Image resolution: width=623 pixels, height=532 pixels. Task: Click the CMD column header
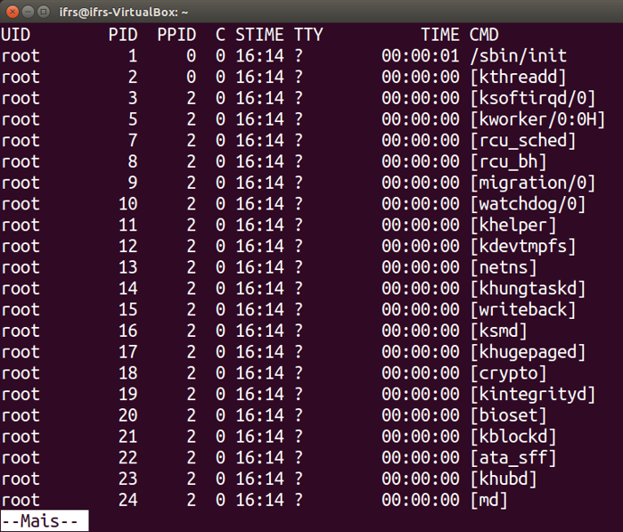489,35
